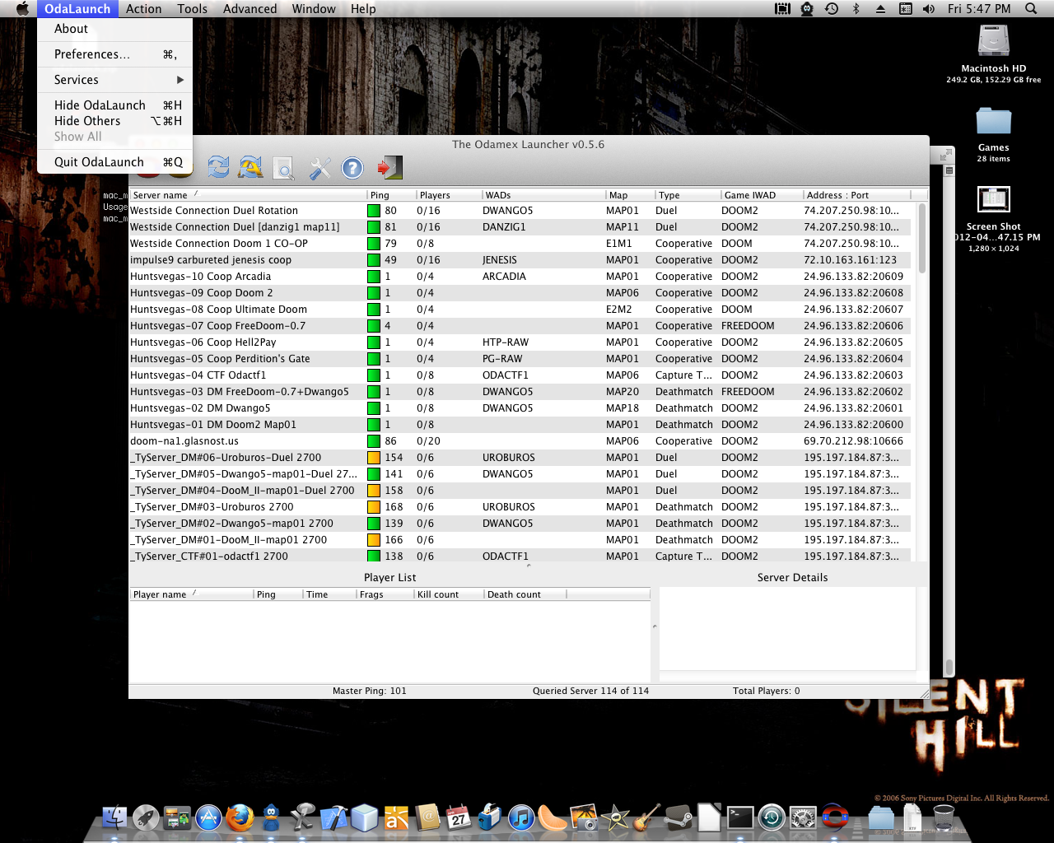Sort the list by Ping column header
The image size is (1054, 843).
pyautogui.click(x=390, y=195)
